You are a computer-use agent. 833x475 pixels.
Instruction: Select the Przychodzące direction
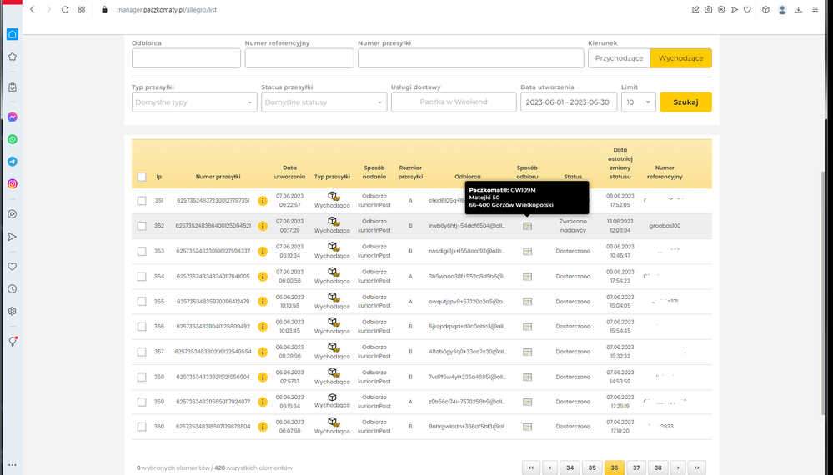coord(619,58)
